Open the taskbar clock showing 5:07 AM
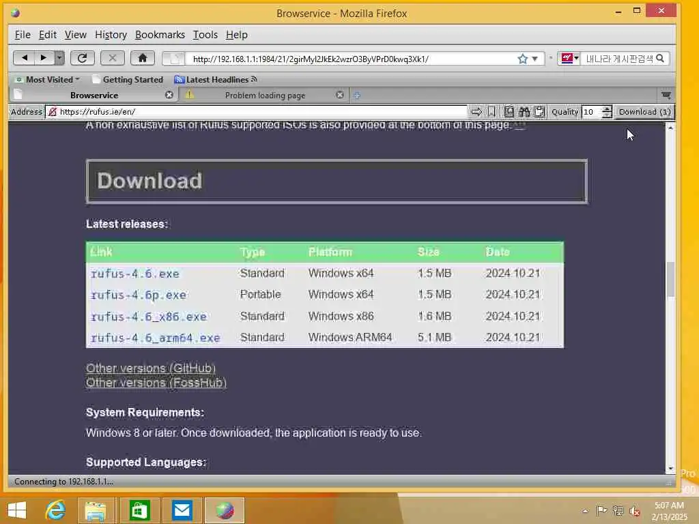 (x=669, y=511)
